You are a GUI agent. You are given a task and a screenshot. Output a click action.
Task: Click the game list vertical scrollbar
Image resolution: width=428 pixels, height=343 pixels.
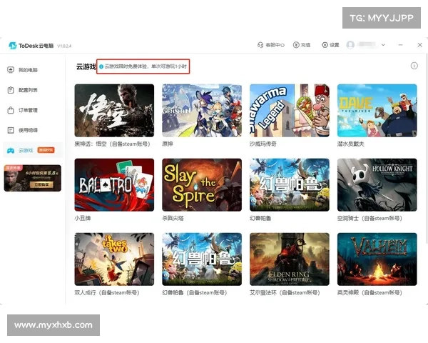point(427,148)
